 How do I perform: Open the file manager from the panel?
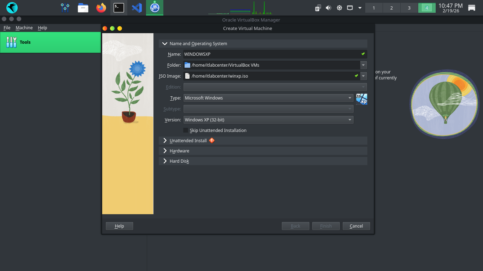[x=83, y=7]
